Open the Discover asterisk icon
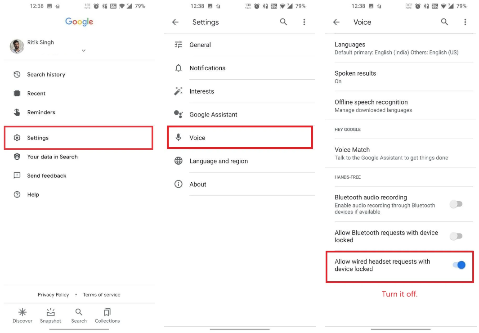Image resolution: width=479 pixels, height=333 pixels. [22, 312]
